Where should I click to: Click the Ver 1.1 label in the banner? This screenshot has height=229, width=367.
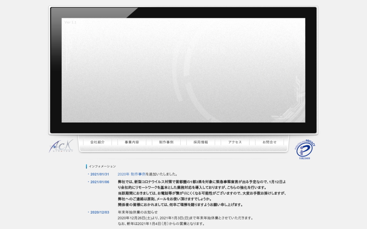[70, 22]
